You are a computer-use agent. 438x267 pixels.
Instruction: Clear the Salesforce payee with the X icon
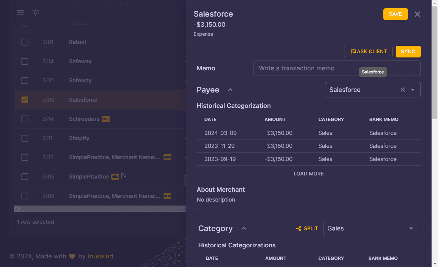[x=403, y=89]
